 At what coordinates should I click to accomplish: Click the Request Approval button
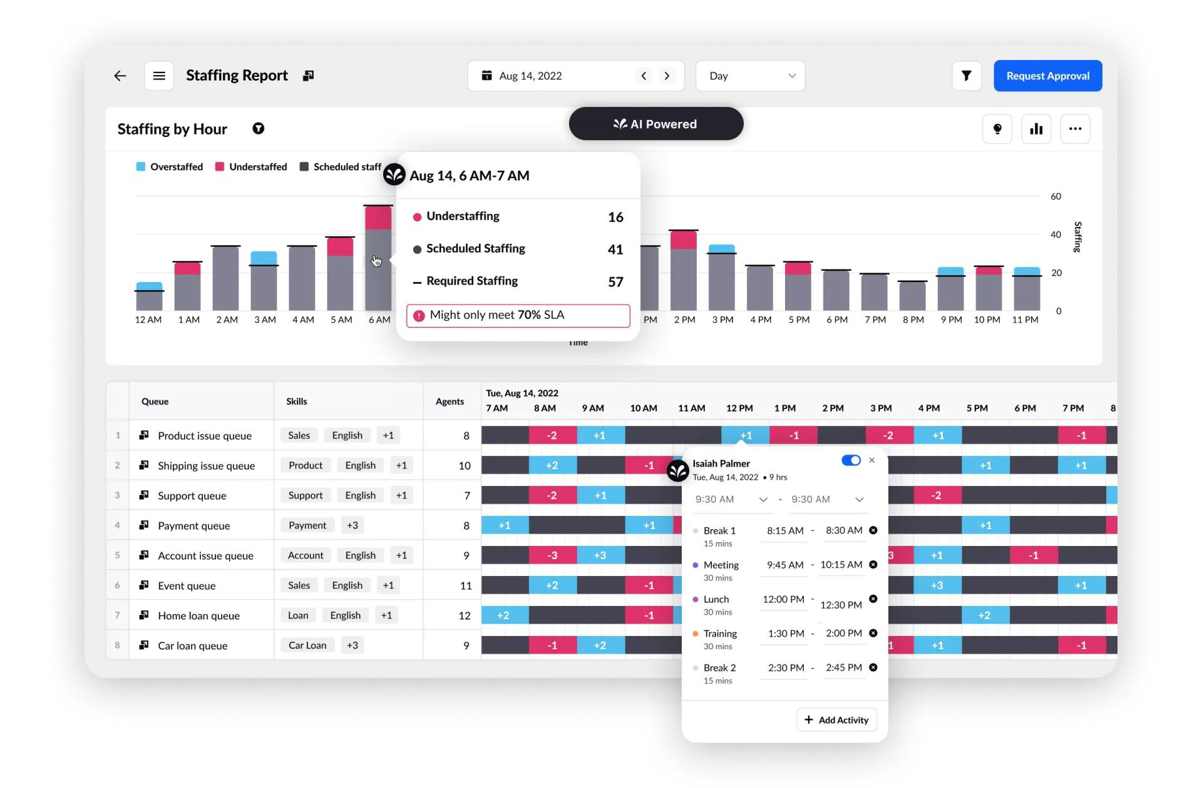click(1047, 76)
